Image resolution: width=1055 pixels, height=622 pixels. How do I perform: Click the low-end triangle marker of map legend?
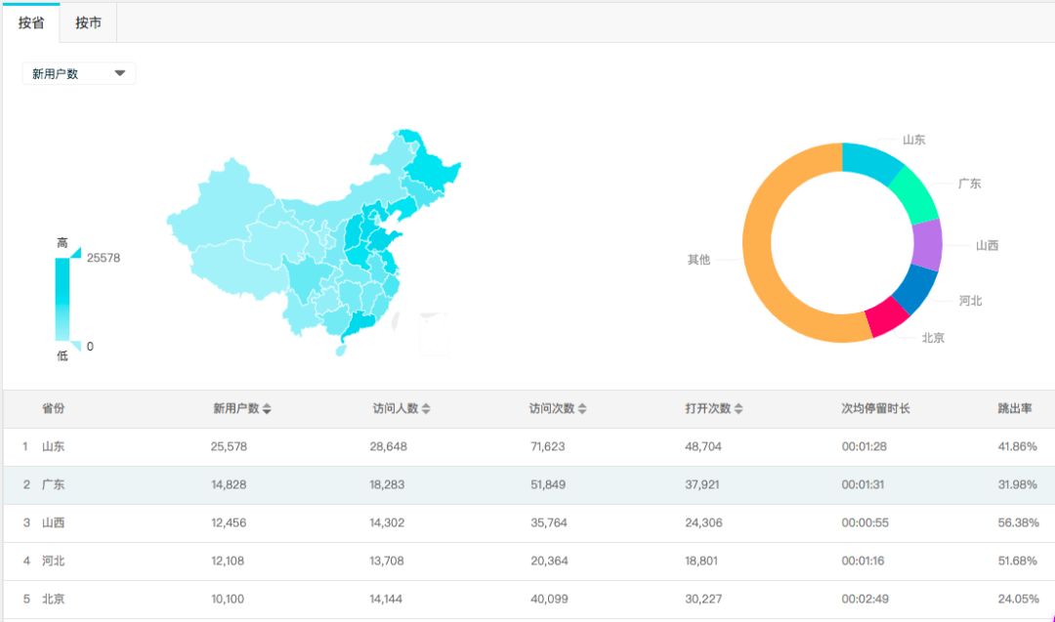(76, 346)
